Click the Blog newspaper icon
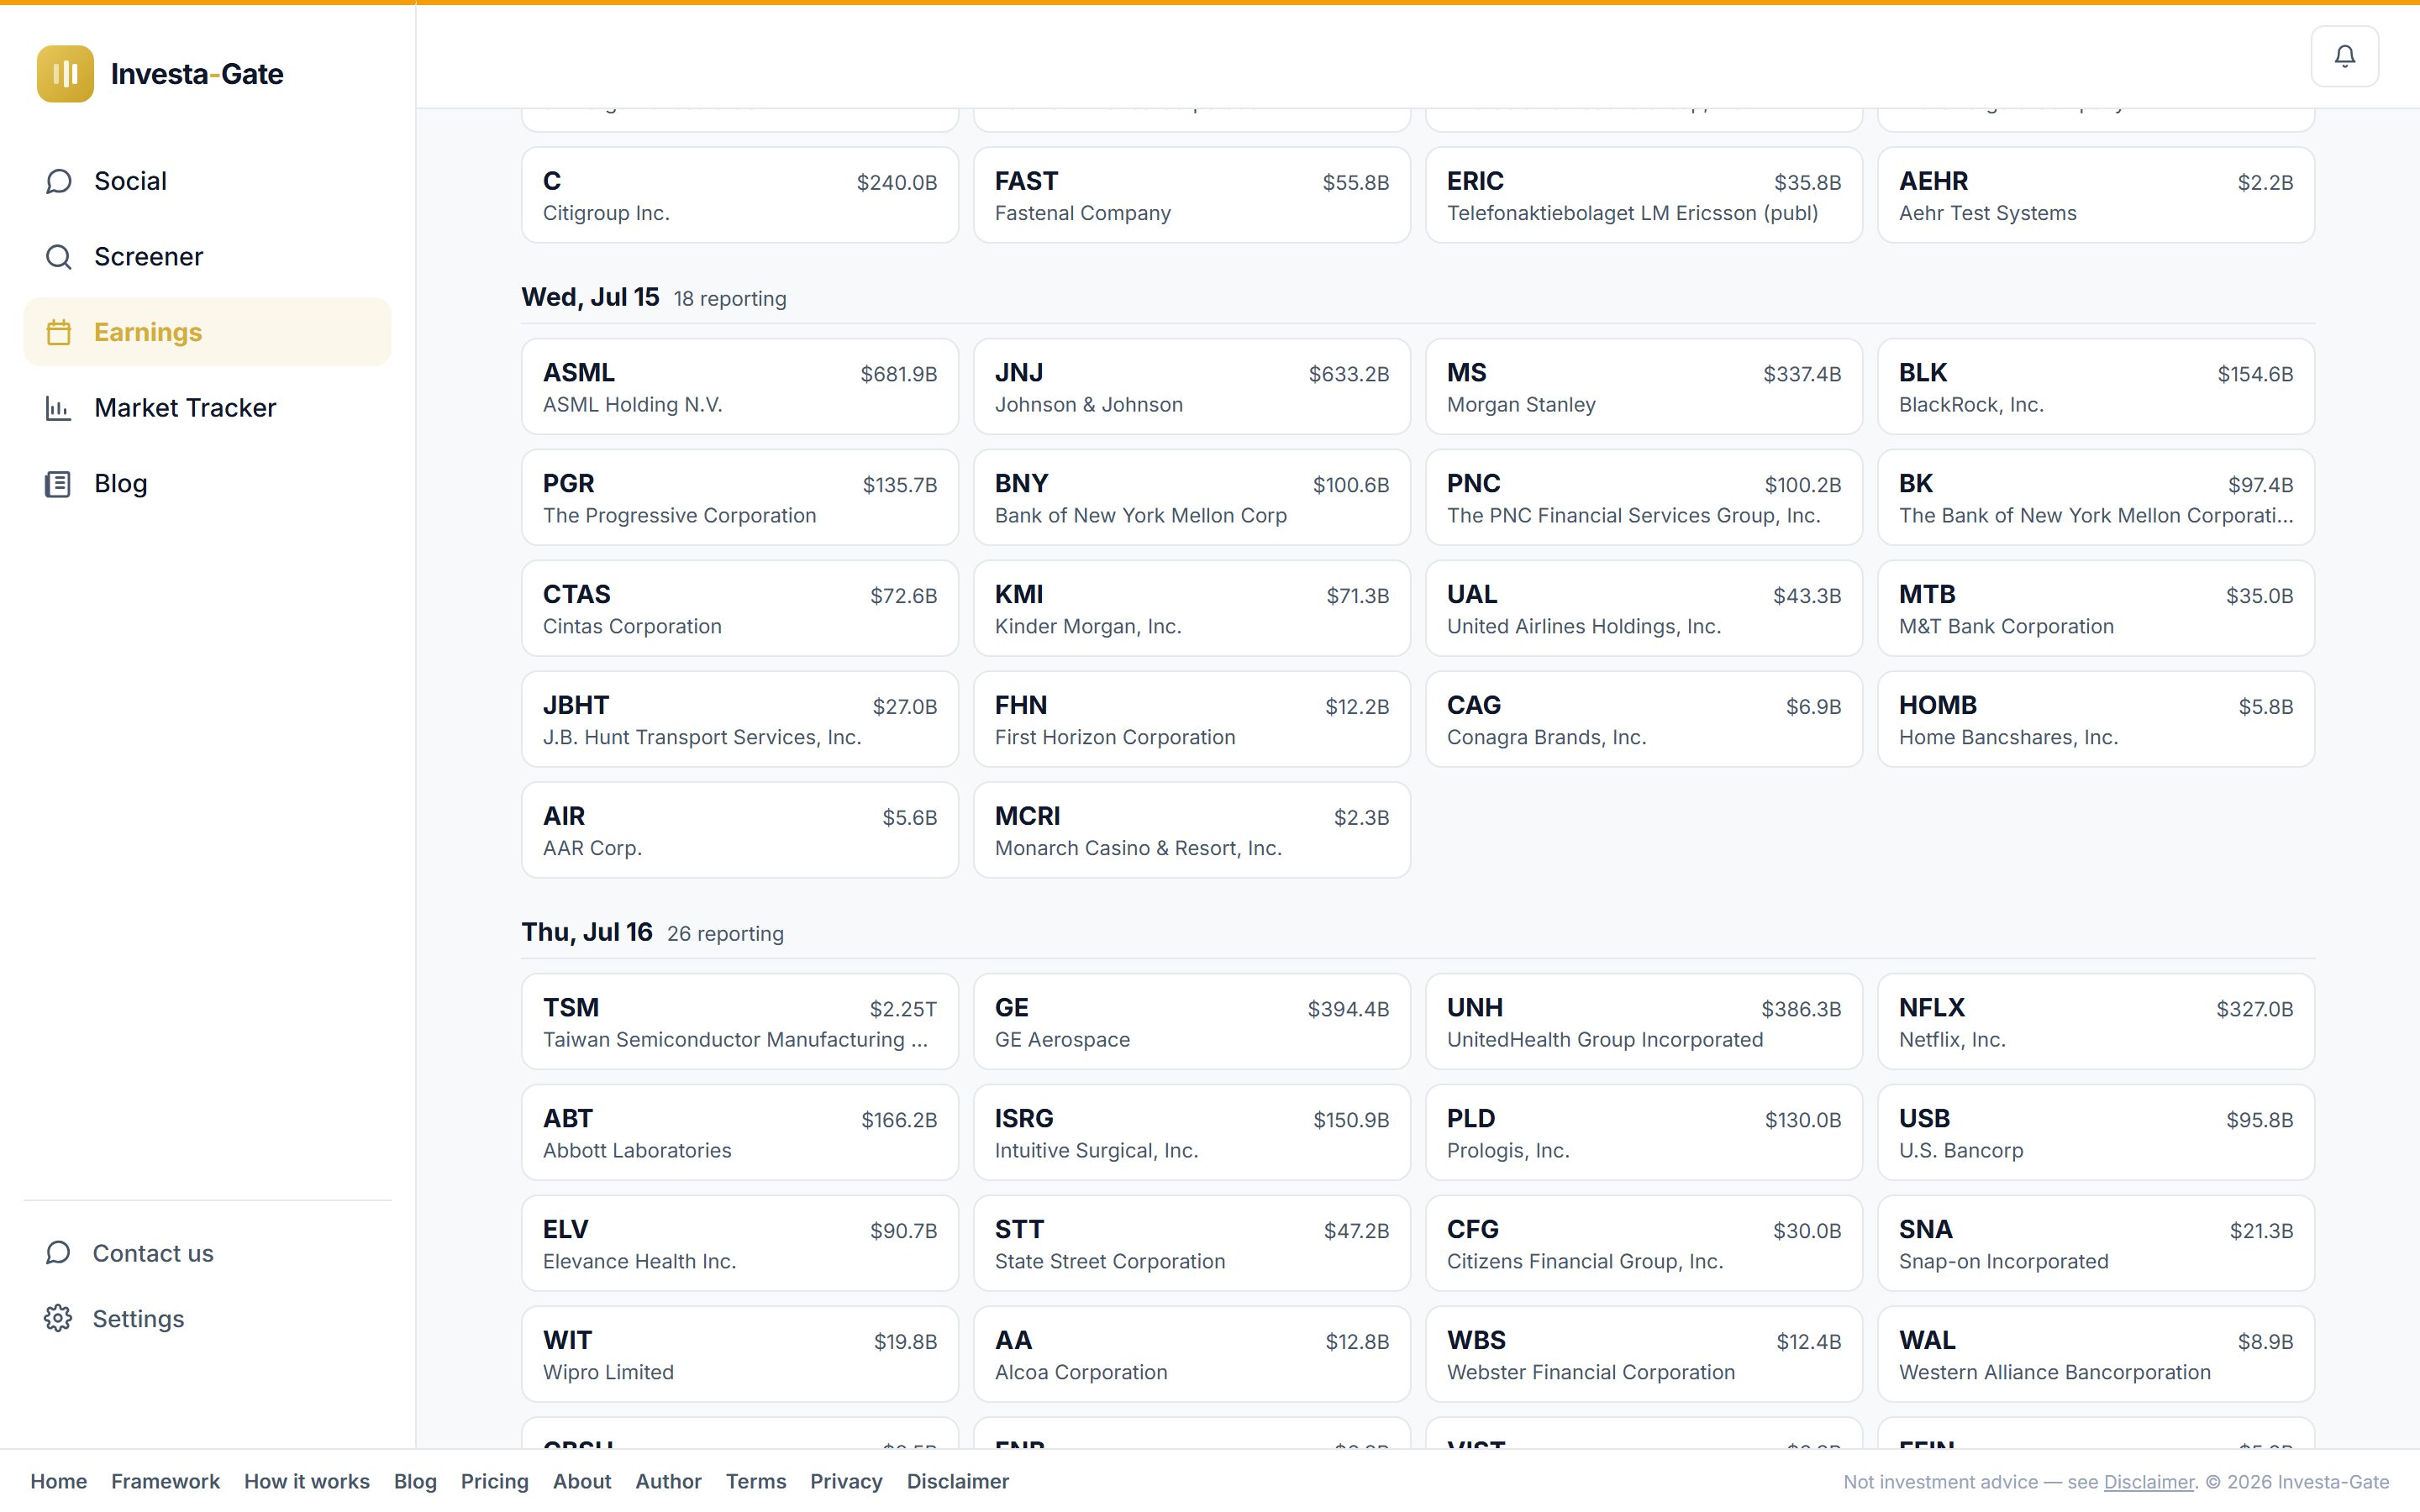This screenshot has height=1512, width=2420. (x=58, y=484)
